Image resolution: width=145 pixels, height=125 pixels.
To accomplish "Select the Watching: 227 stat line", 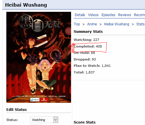I will 86,40.
